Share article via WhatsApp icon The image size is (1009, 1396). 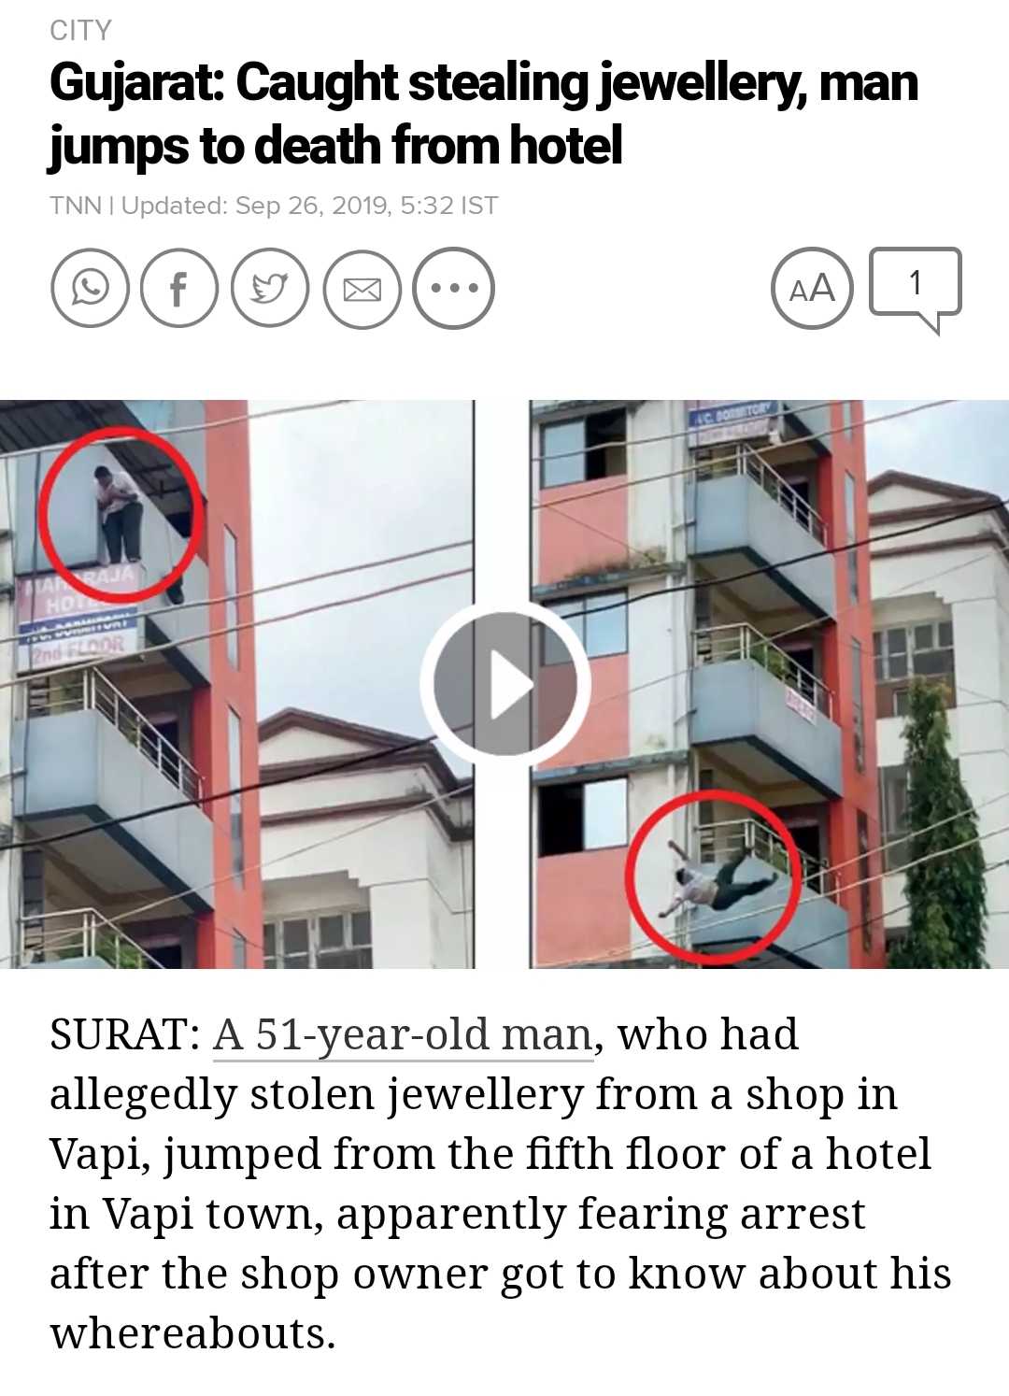(x=89, y=289)
